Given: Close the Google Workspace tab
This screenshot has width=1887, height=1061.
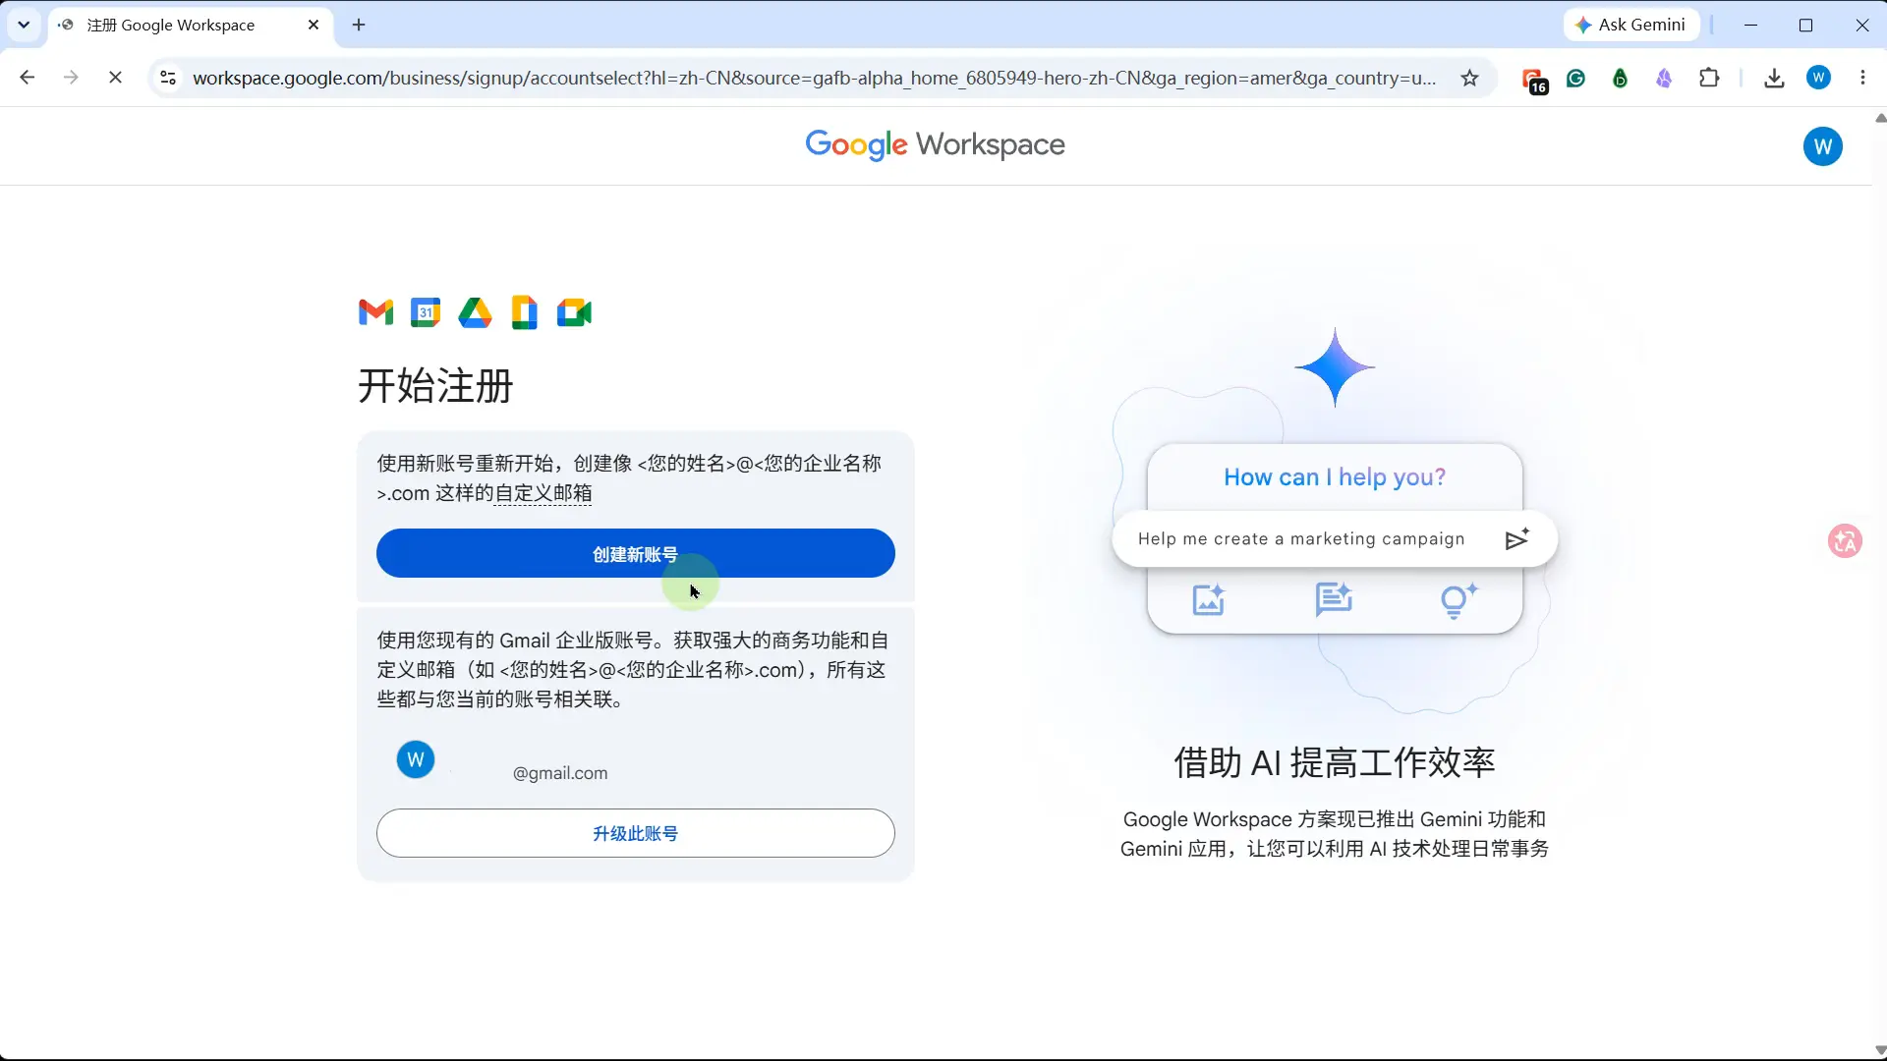Looking at the screenshot, I should click(314, 25).
